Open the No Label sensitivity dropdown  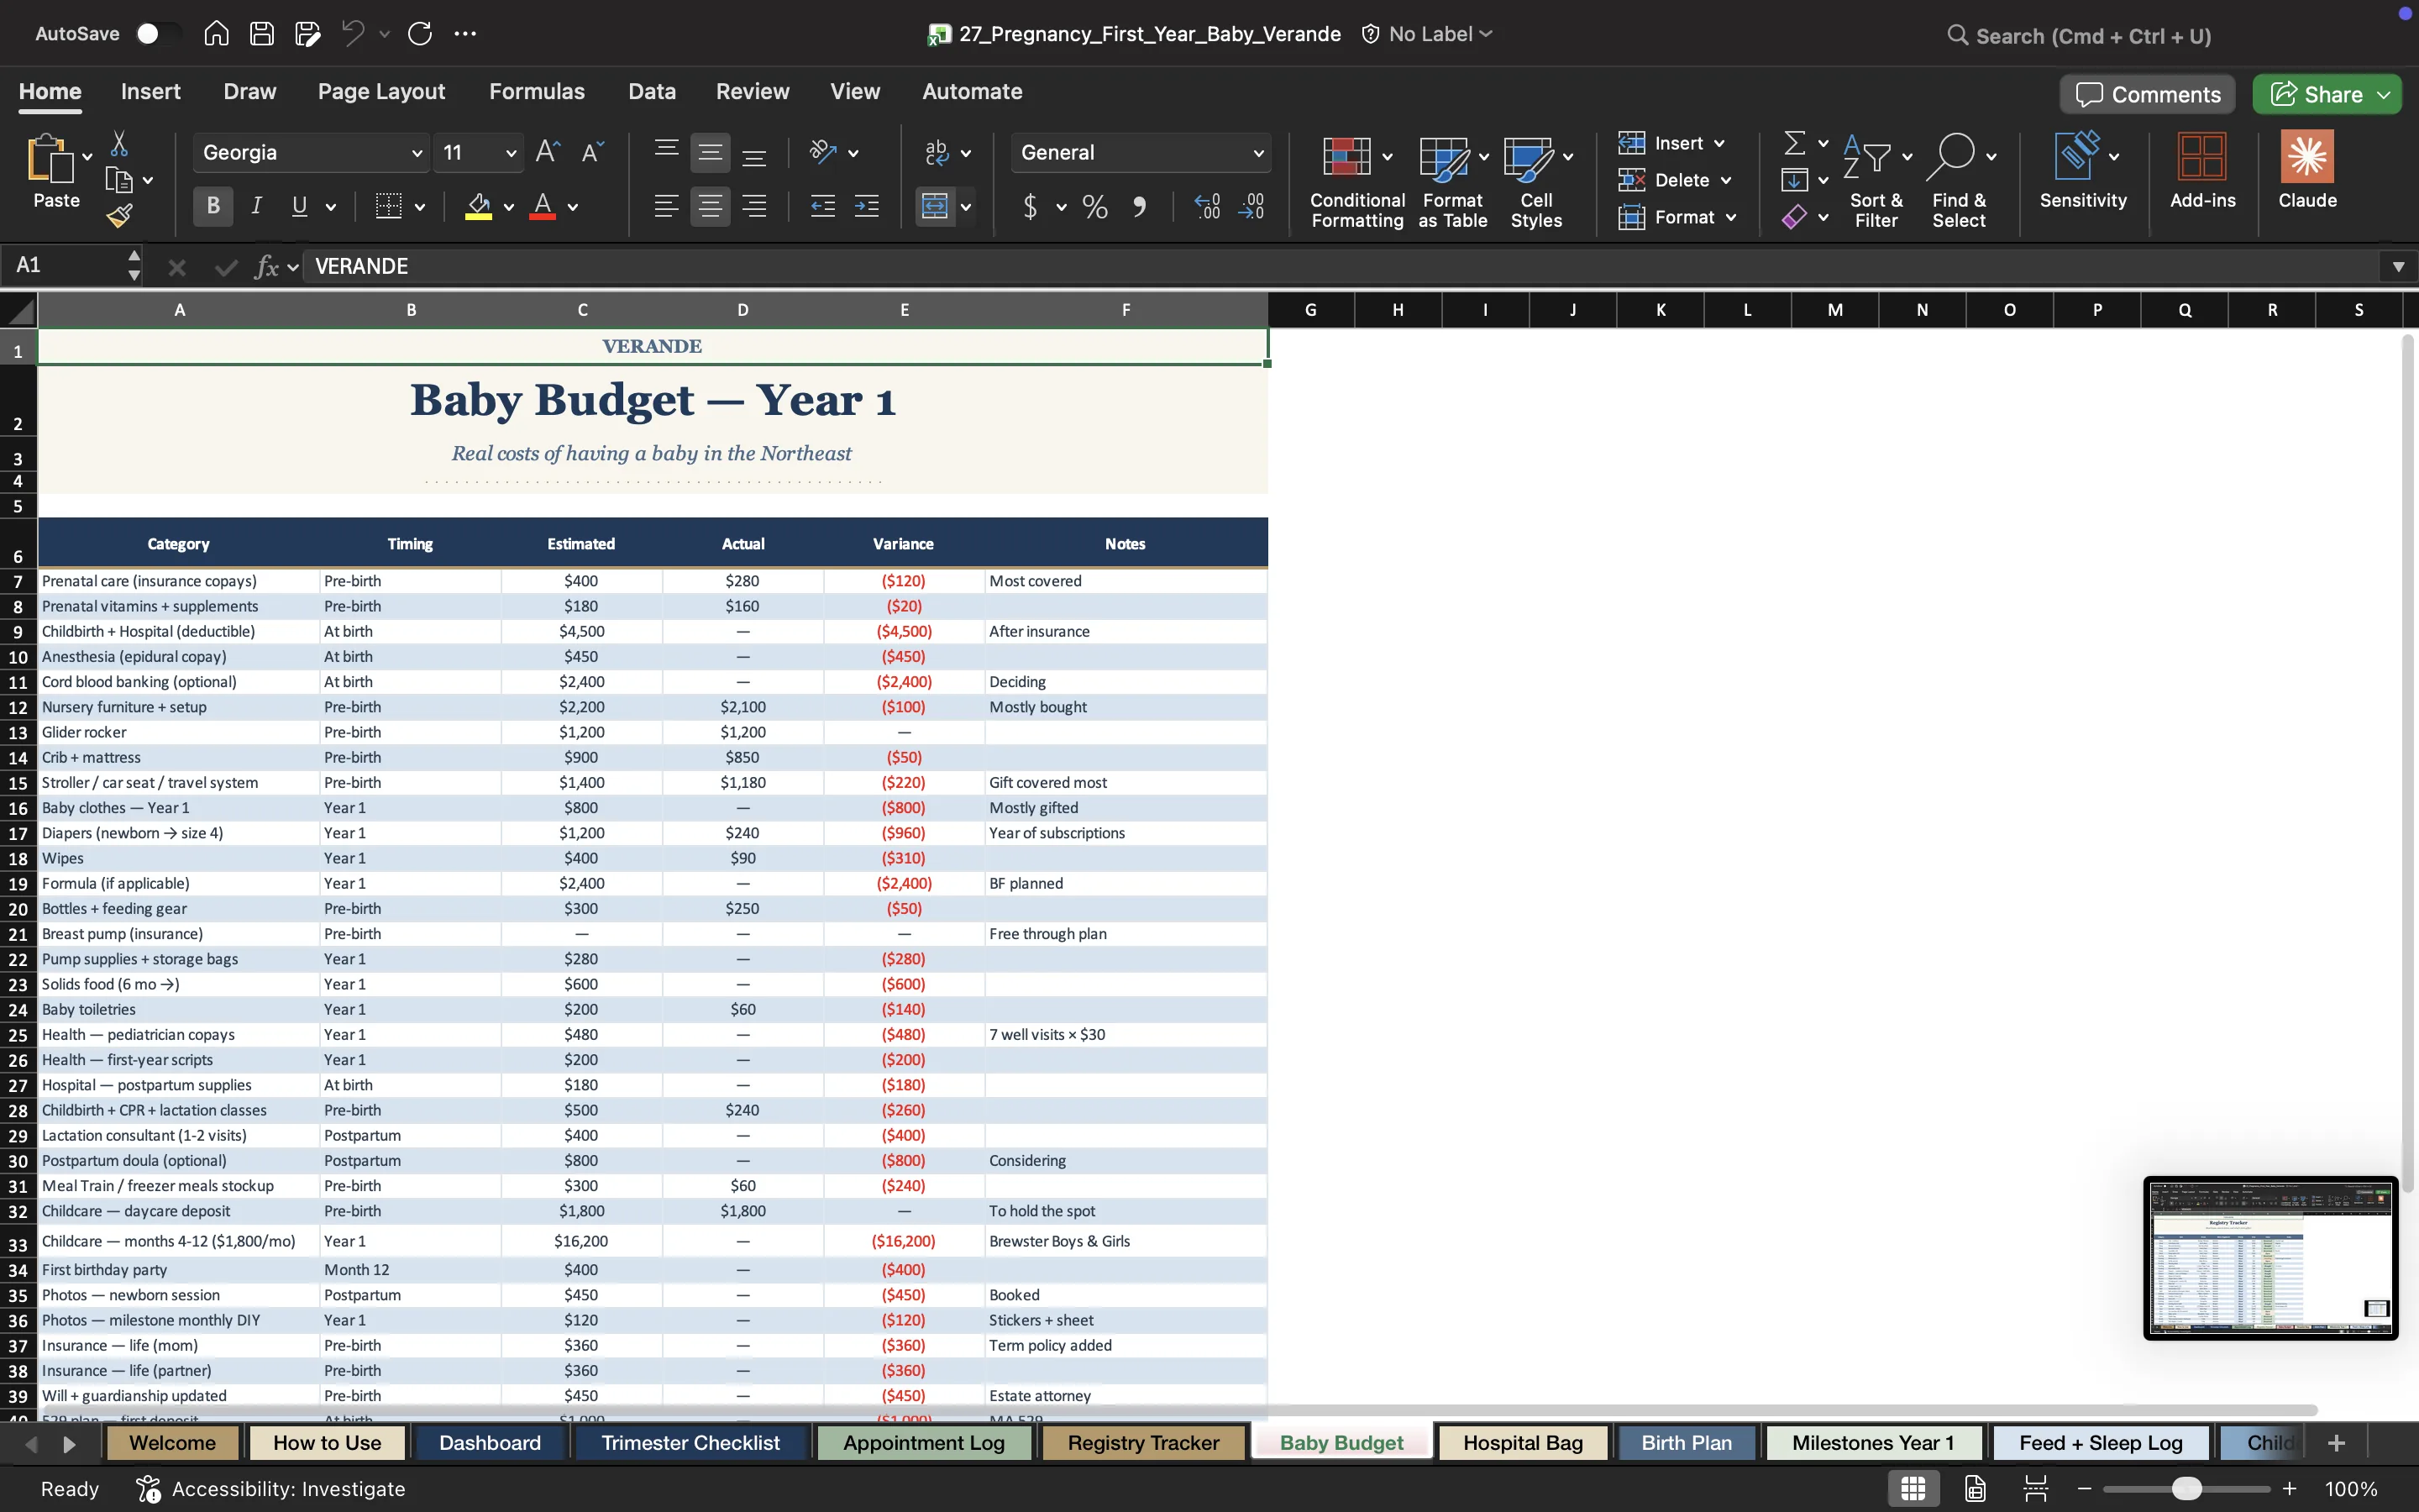click(1429, 34)
